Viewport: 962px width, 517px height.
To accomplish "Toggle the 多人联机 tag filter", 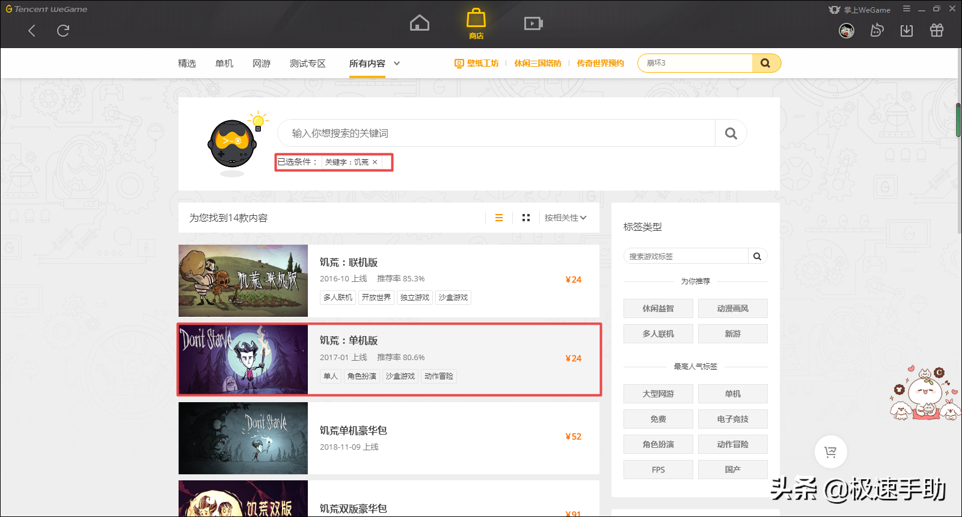I will [x=658, y=334].
